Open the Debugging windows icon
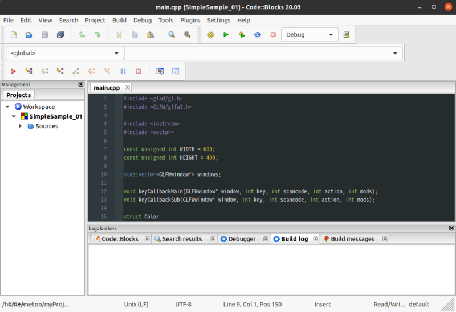 click(160, 71)
